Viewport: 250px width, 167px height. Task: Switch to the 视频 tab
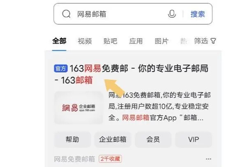click(85, 41)
